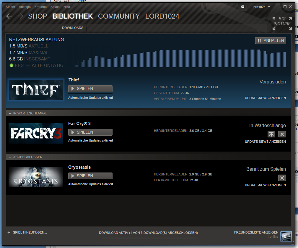Add a game via Spiel hinzufügen
Image resolution: width=298 pixels, height=248 pixels.
[30, 232]
